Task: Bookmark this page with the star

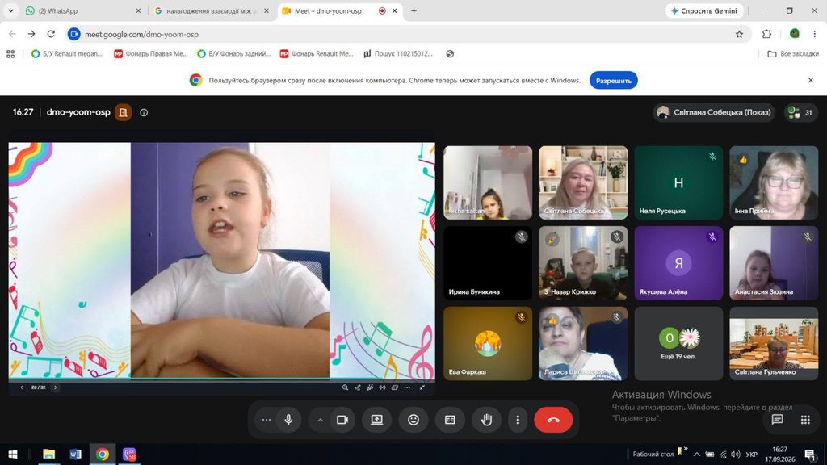Action: click(739, 34)
